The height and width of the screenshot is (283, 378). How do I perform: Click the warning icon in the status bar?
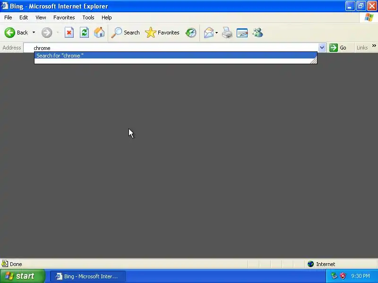pos(5,264)
